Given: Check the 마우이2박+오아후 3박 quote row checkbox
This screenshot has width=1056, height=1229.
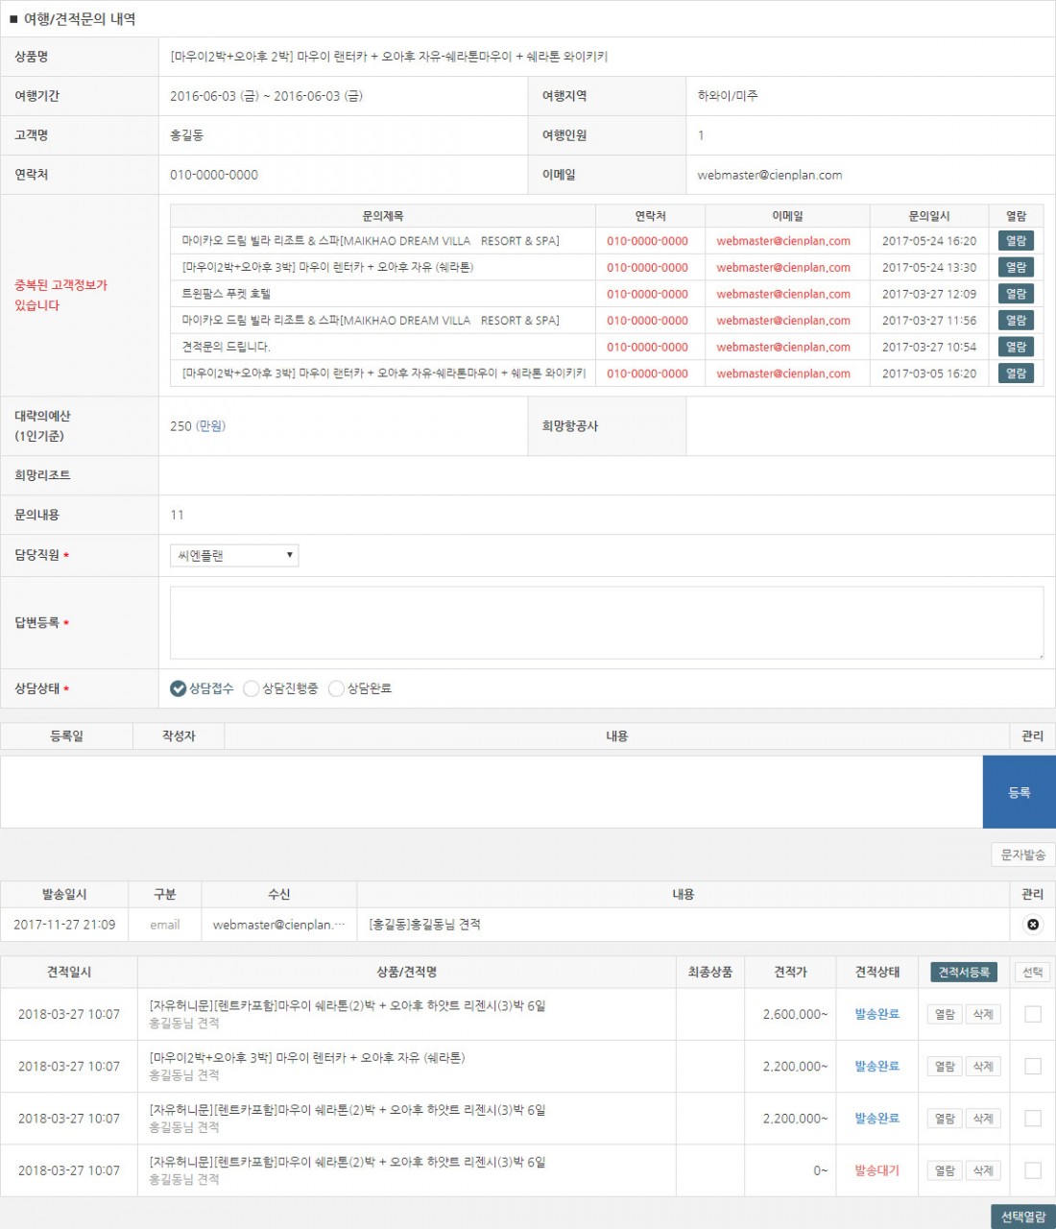Looking at the screenshot, I should pos(1033,1066).
